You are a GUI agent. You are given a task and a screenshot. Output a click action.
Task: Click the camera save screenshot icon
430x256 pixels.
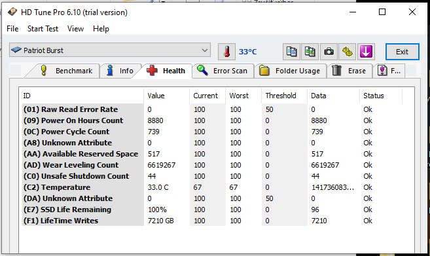329,52
